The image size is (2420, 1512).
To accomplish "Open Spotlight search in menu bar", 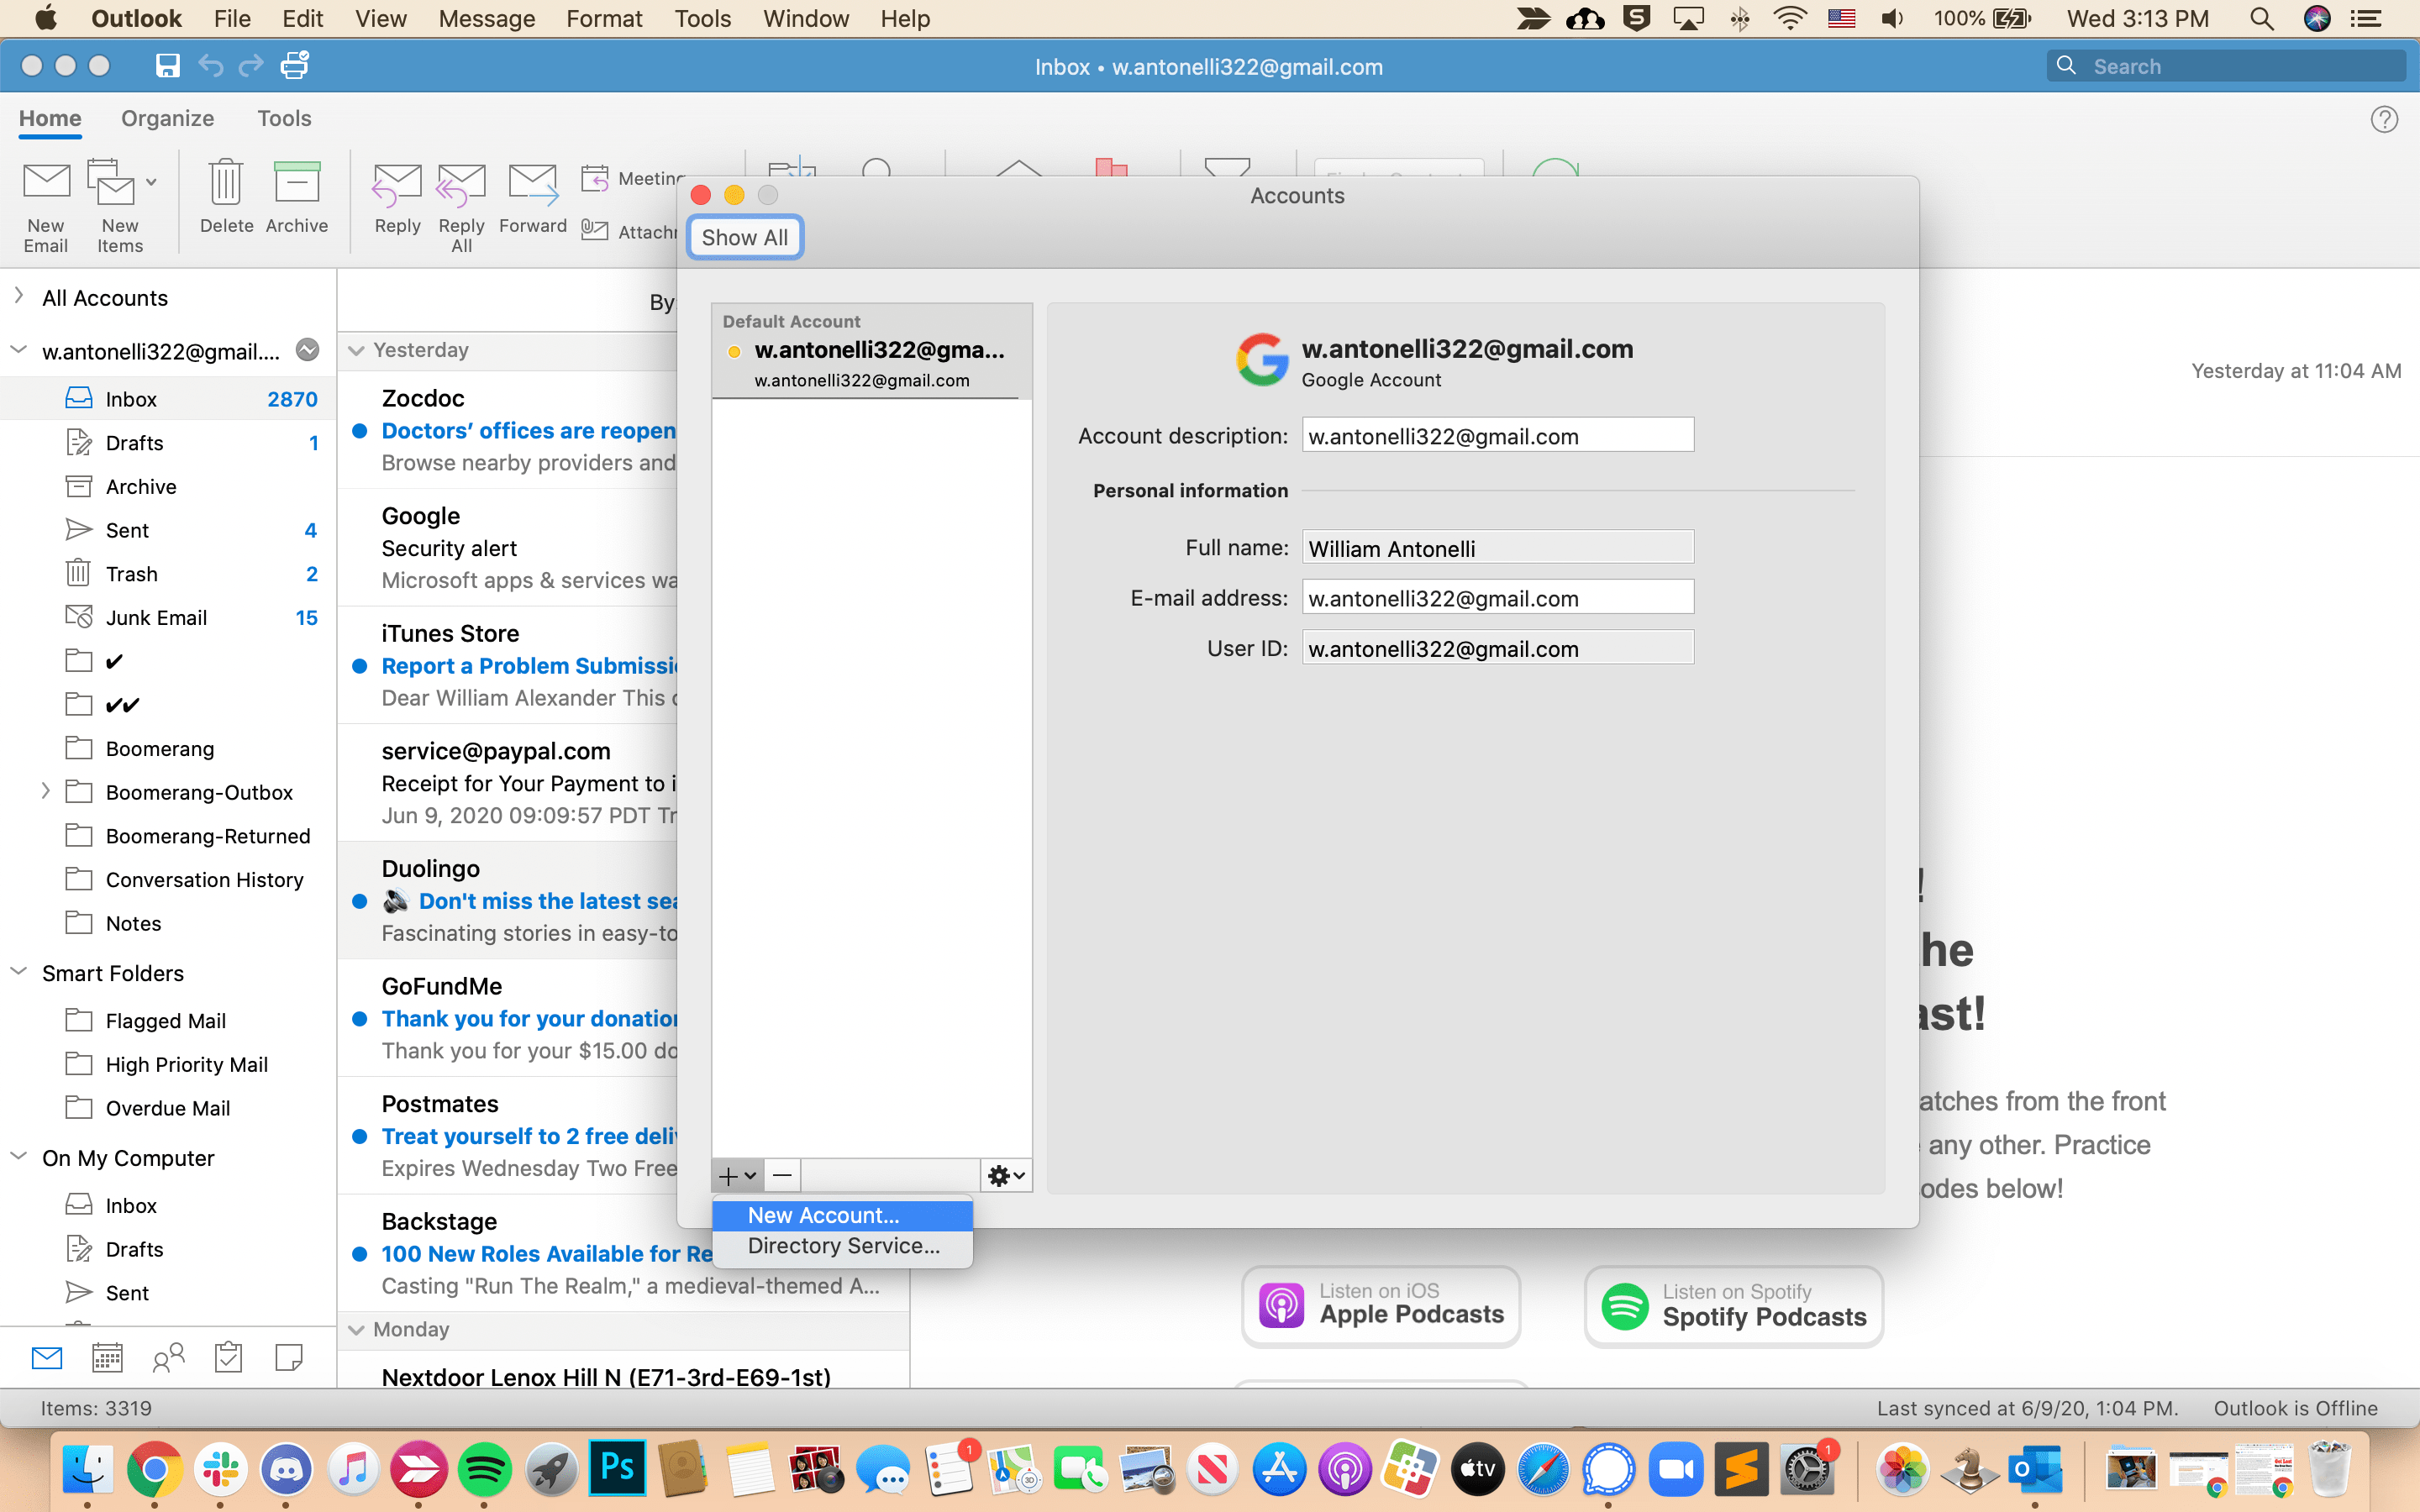I will coord(2262,18).
